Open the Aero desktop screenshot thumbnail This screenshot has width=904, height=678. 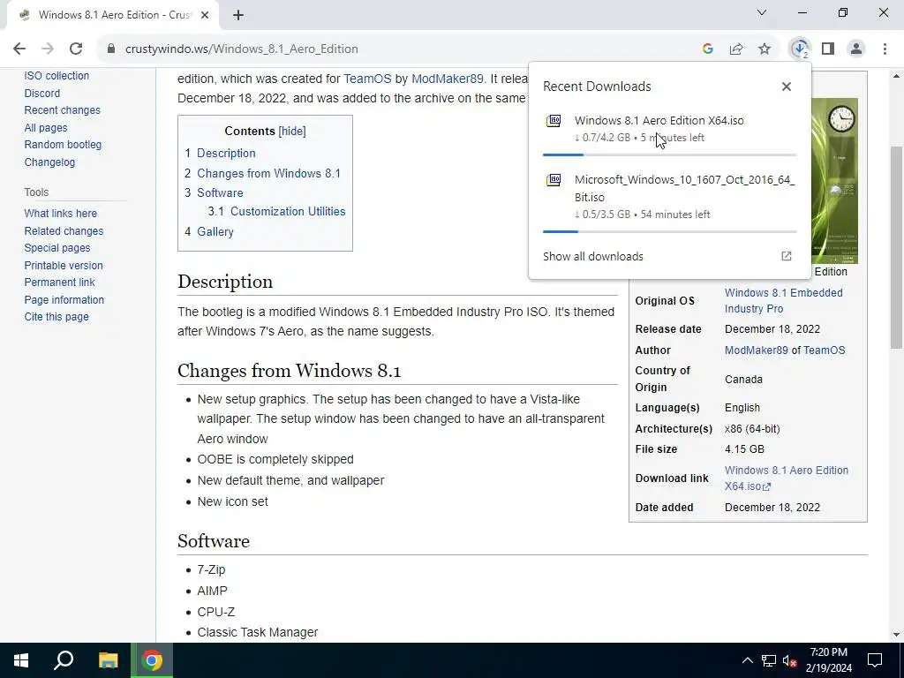click(834, 180)
